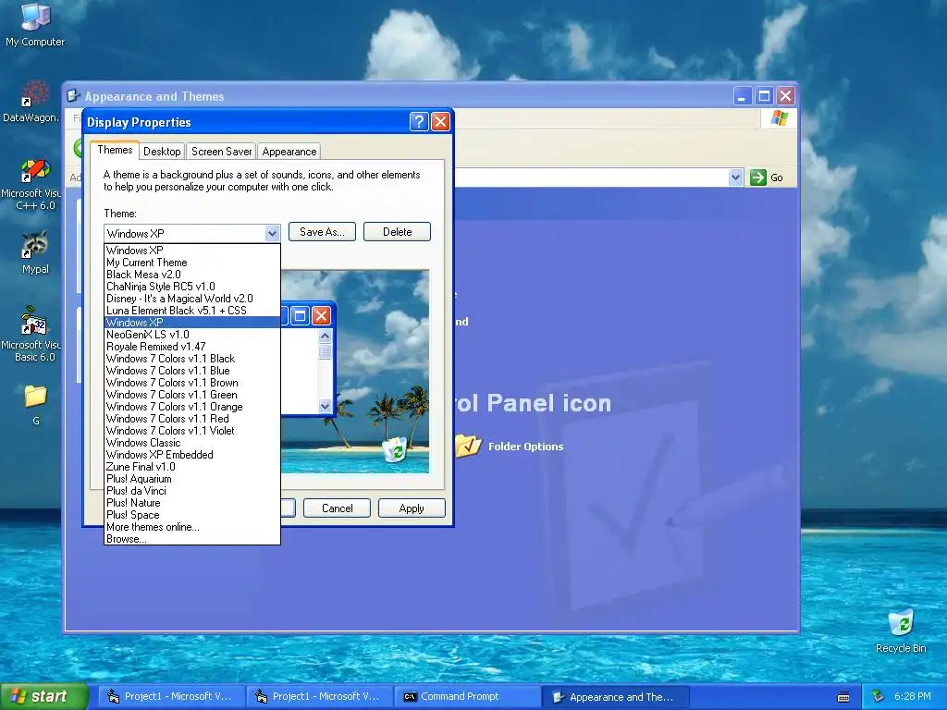
Task: Switch to the Themes tab
Action: 115,151
